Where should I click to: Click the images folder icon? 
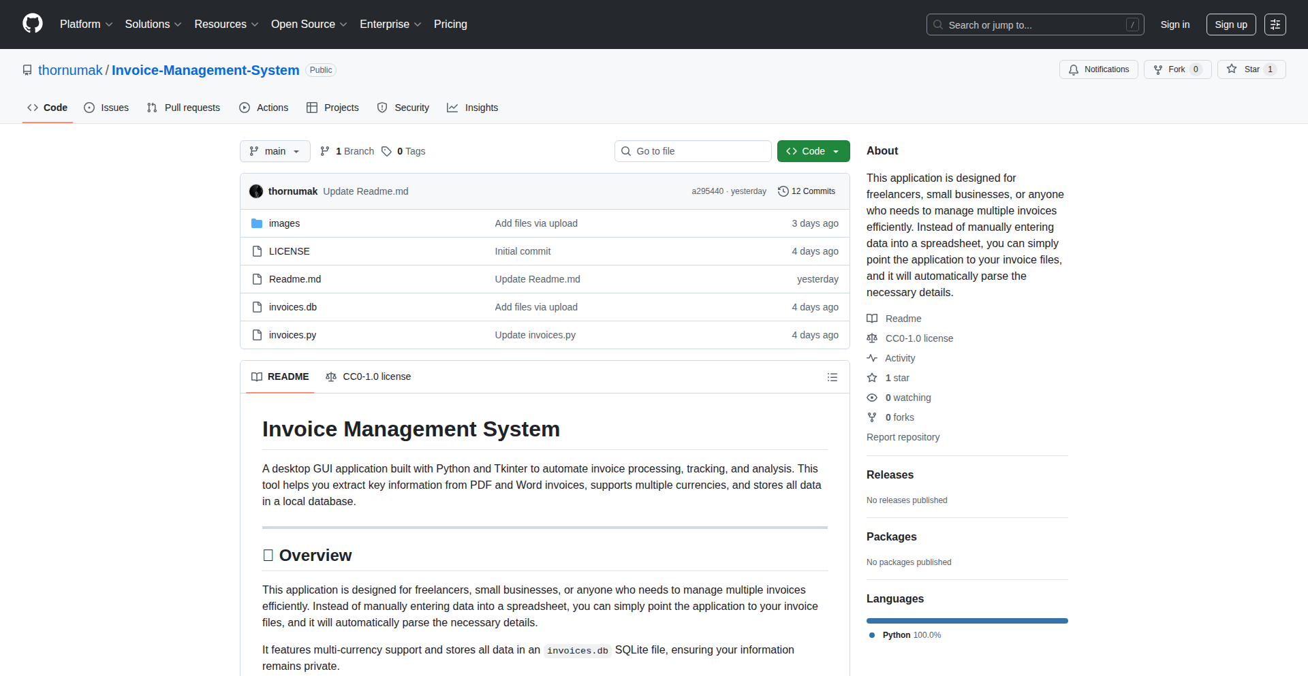[257, 223]
